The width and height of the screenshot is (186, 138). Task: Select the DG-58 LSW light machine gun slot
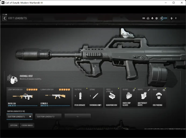coord(23,97)
